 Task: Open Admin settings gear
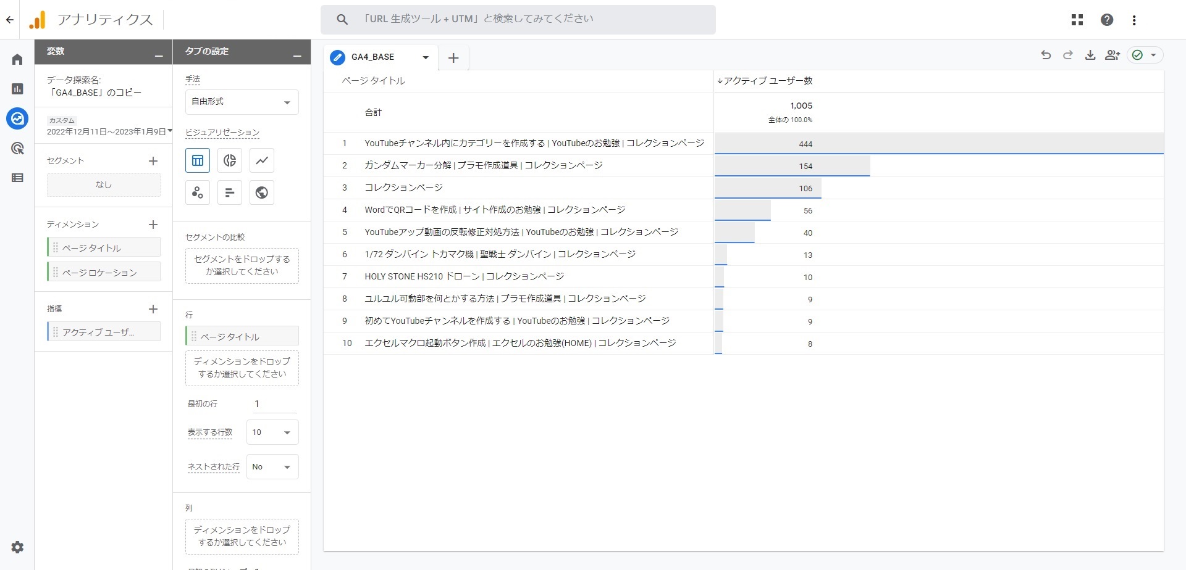point(17,547)
